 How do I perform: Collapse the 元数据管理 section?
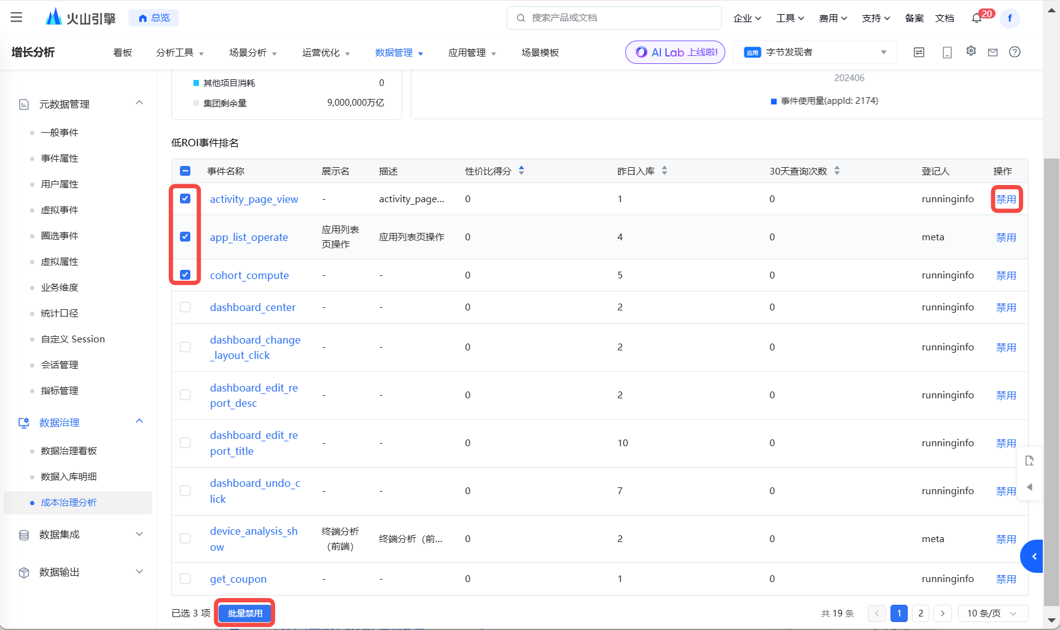139,103
